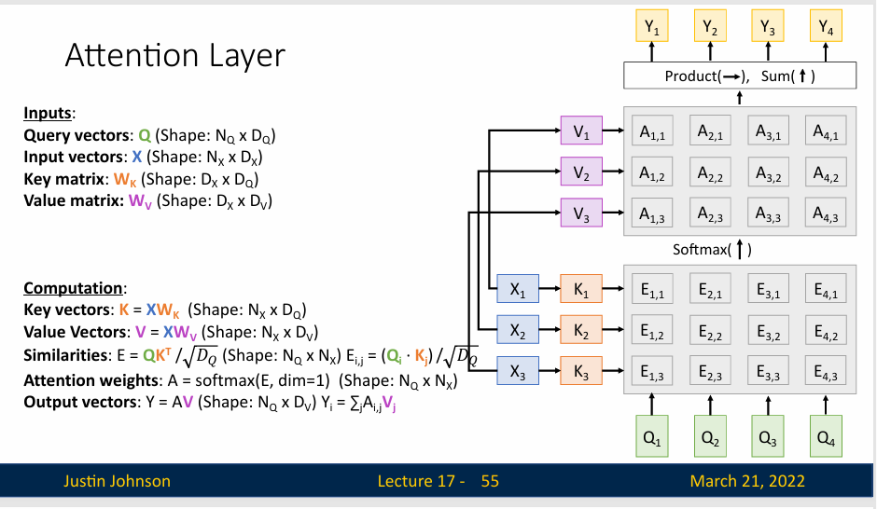Click similarity cell E1,2

pyautogui.click(x=652, y=330)
